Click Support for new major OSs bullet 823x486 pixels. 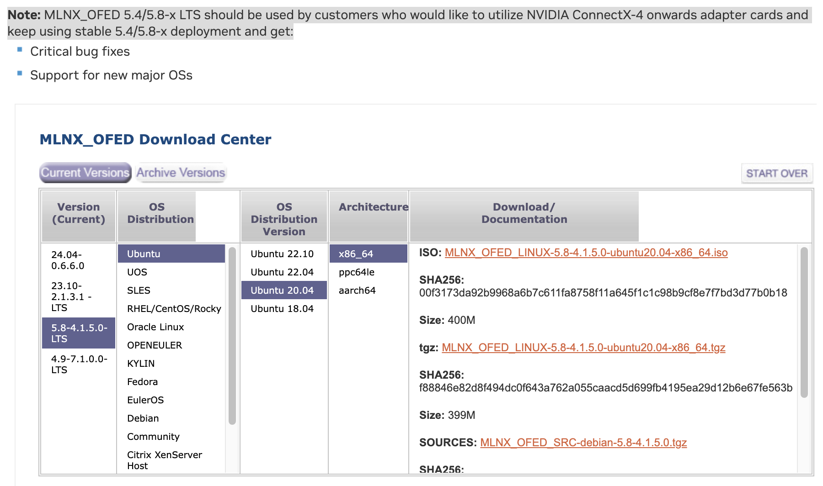coord(111,75)
